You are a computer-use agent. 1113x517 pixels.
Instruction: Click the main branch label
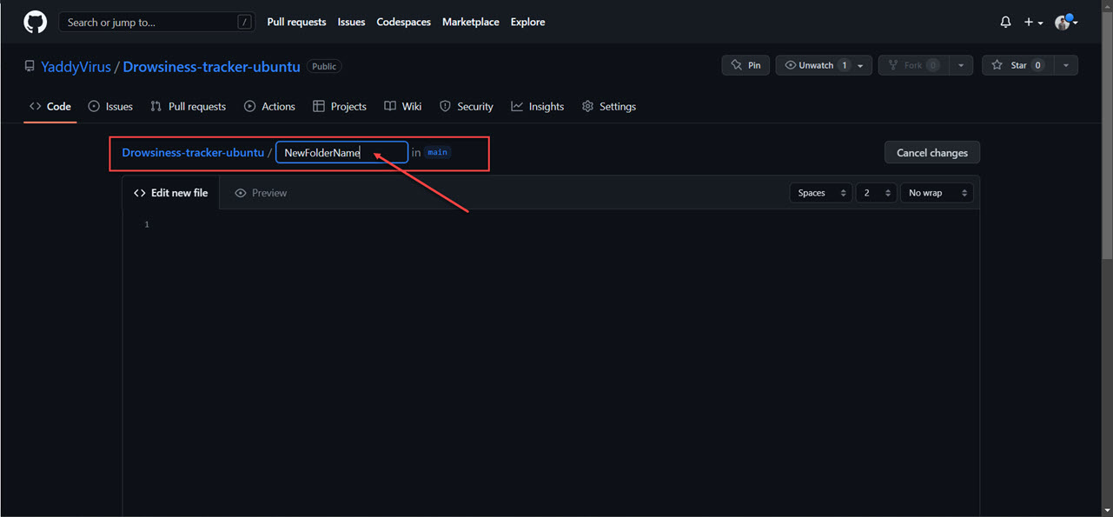pyautogui.click(x=438, y=152)
